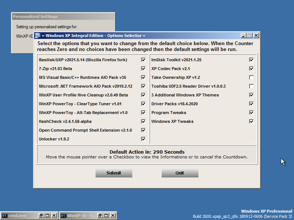
Task: Click the Driver Packs v18.4.2020 label
Action: 175,104
